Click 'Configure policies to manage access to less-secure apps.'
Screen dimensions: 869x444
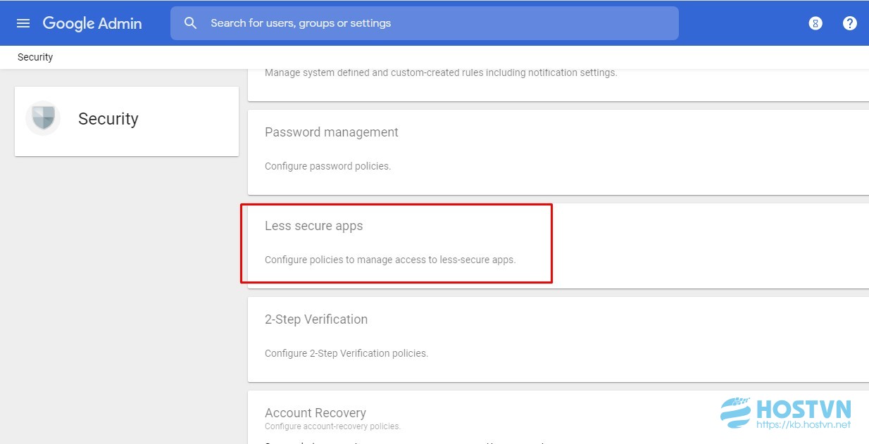390,260
